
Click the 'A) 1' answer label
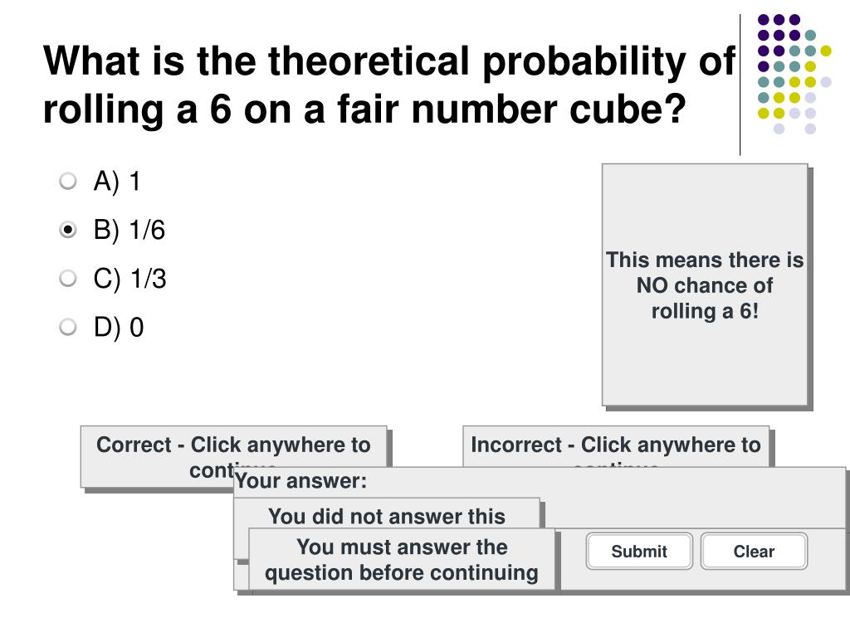point(117,181)
